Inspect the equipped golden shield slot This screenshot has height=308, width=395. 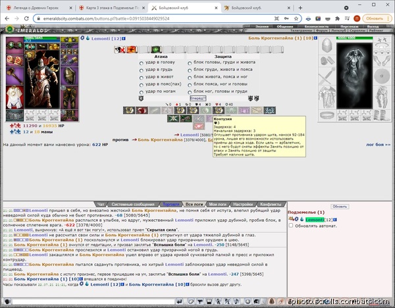pos(70,75)
